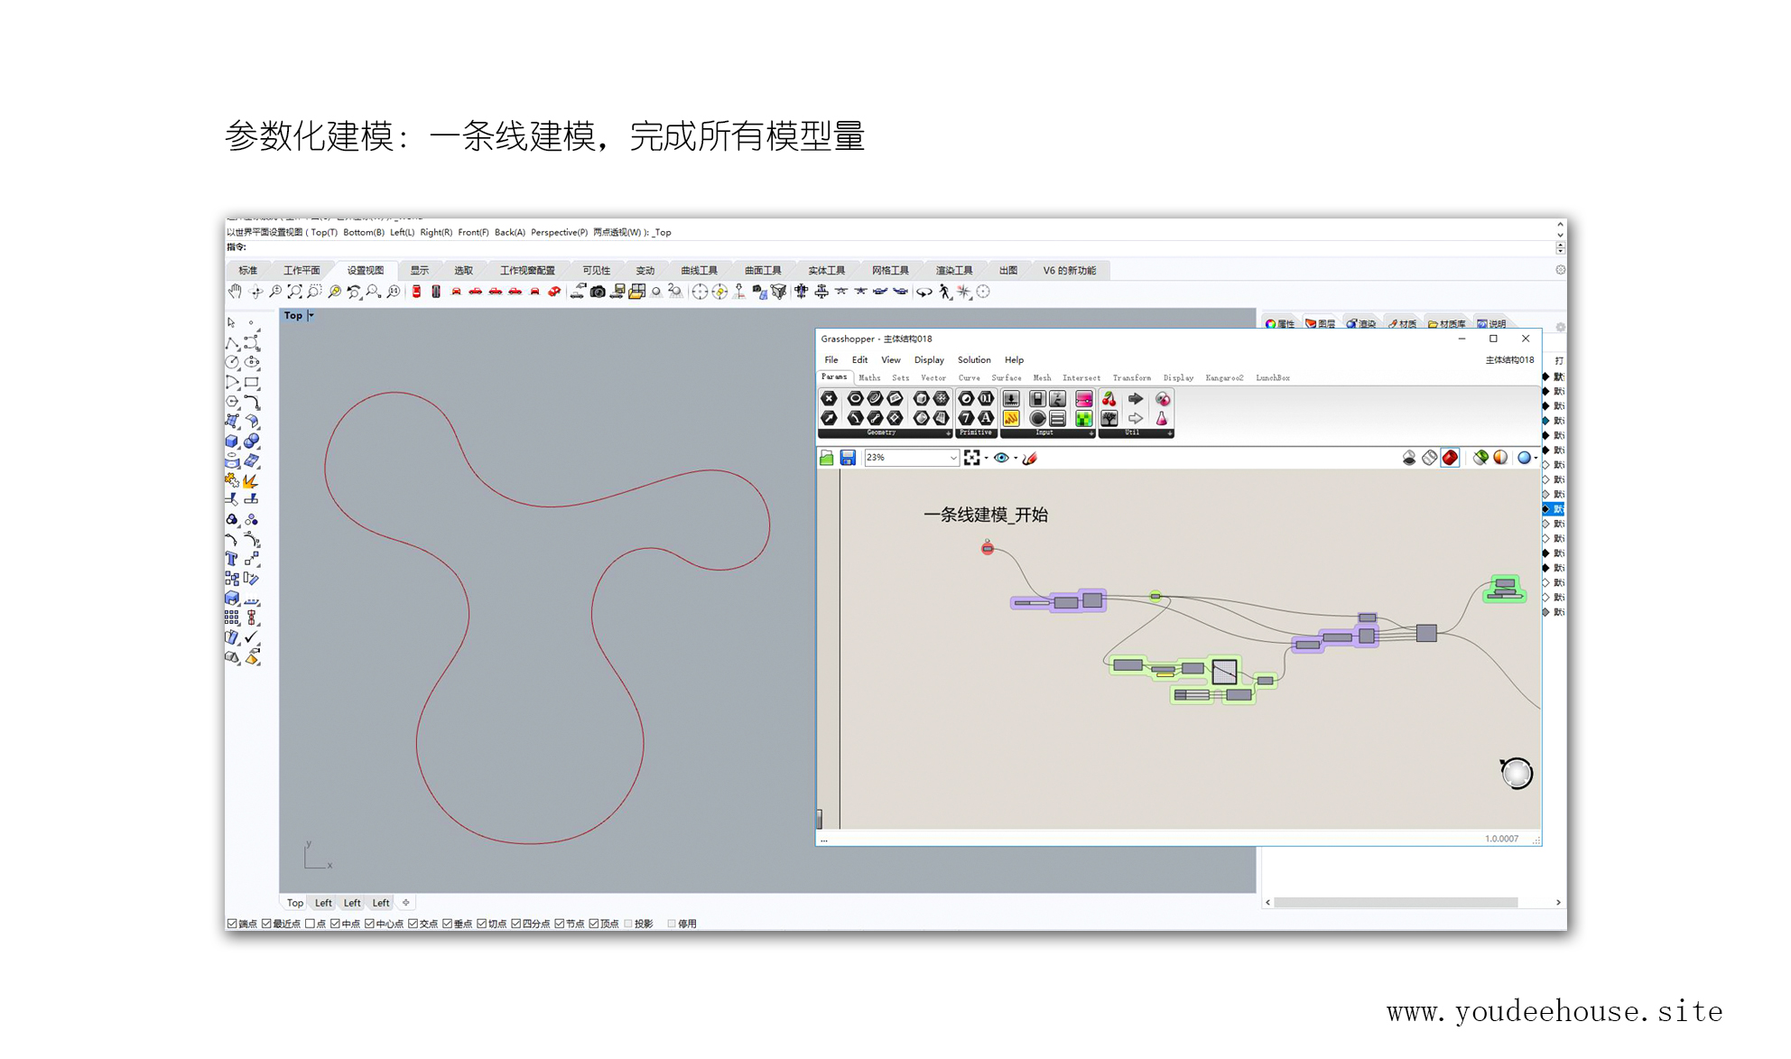Viewport: 1791px width, 1059px height.
Task: Click the Perspective(P) command option
Action: coord(559,232)
